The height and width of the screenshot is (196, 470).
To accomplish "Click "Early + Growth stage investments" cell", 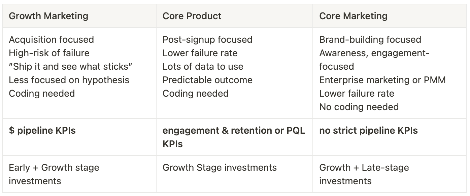I will 54,174.
